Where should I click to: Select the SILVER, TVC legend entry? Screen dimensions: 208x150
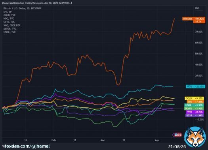(x=10, y=29)
